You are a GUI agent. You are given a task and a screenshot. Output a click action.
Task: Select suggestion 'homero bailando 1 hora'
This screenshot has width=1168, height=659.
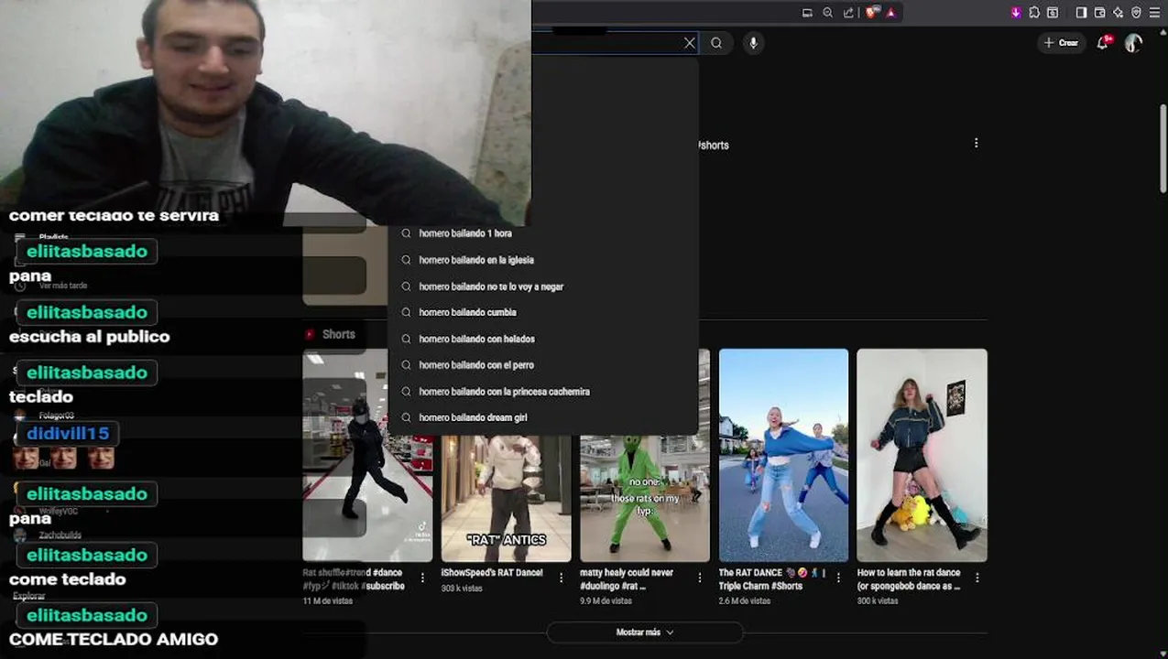click(543, 233)
